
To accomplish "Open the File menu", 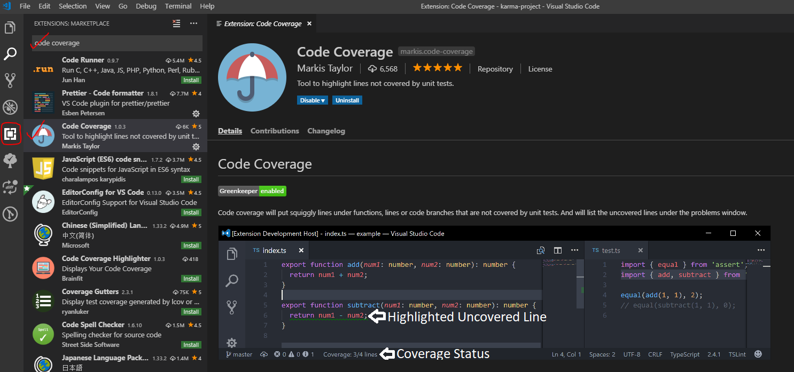I will point(25,6).
